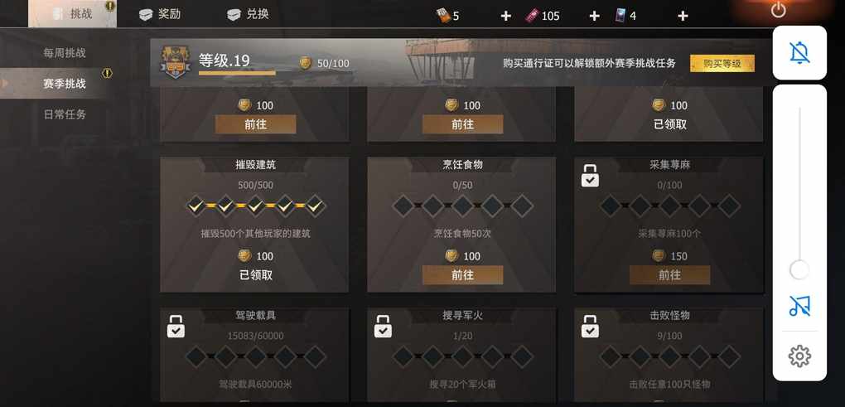Click 购买等级 yellow button

pos(722,63)
